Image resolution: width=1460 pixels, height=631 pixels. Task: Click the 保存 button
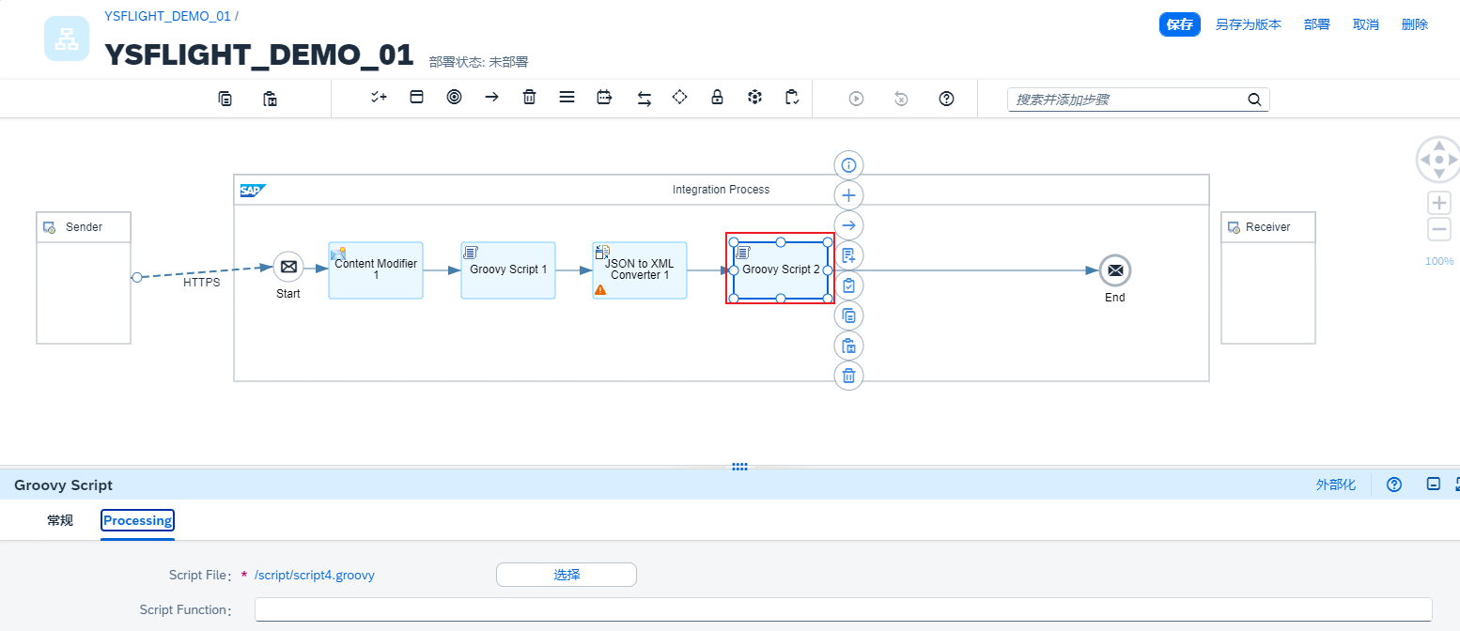(x=1180, y=24)
